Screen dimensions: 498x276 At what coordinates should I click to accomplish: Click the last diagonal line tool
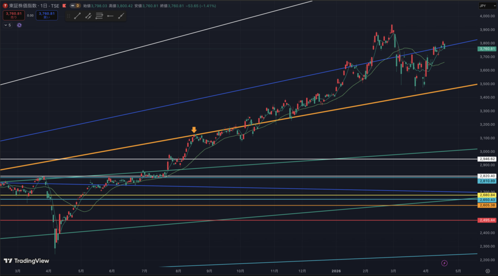click(121, 16)
